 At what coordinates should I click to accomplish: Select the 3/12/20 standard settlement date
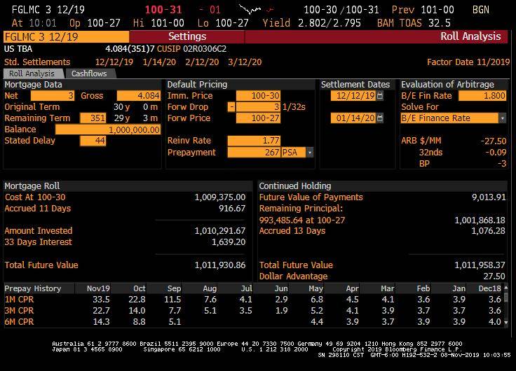click(x=245, y=62)
